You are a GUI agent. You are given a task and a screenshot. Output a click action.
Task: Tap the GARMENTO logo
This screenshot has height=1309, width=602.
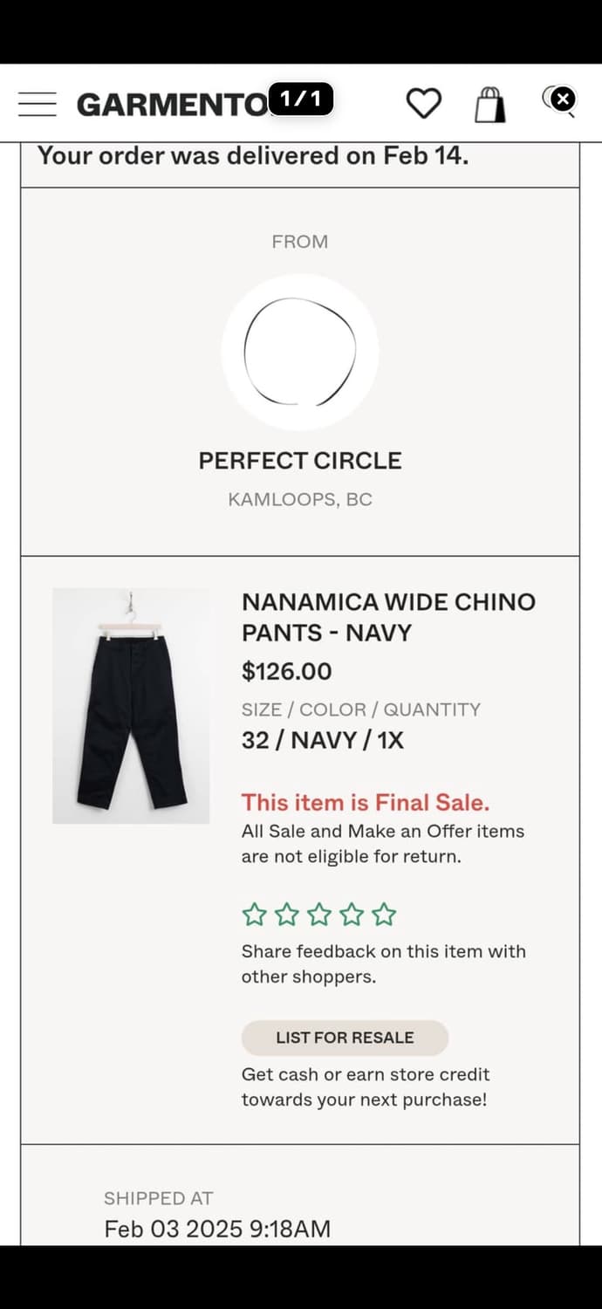[172, 105]
